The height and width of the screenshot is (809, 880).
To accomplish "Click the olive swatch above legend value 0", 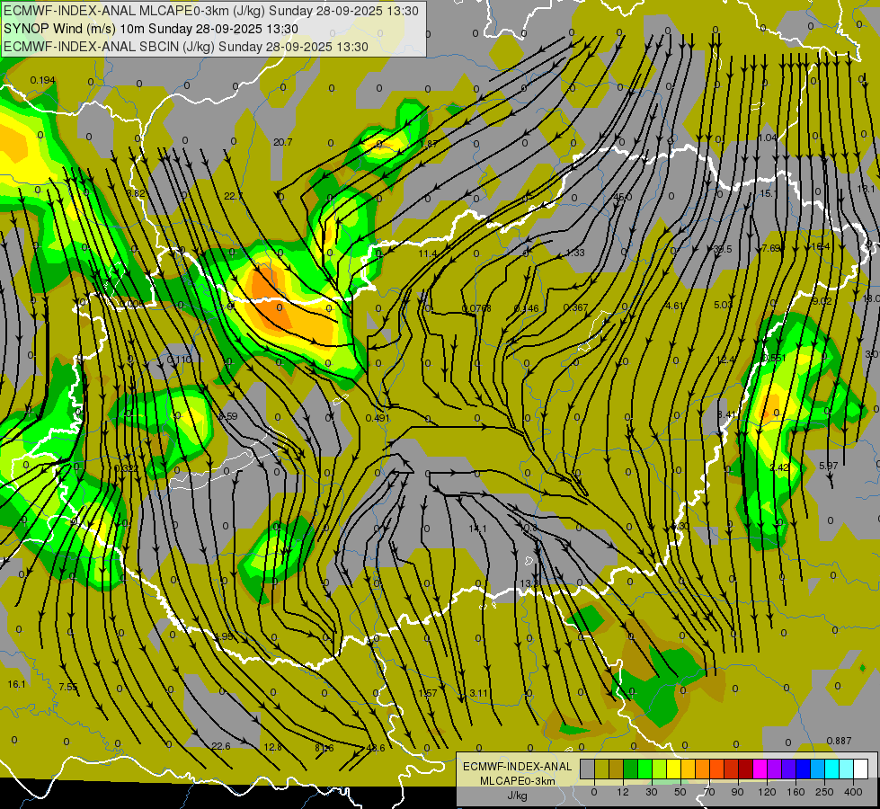I will 601,769.
